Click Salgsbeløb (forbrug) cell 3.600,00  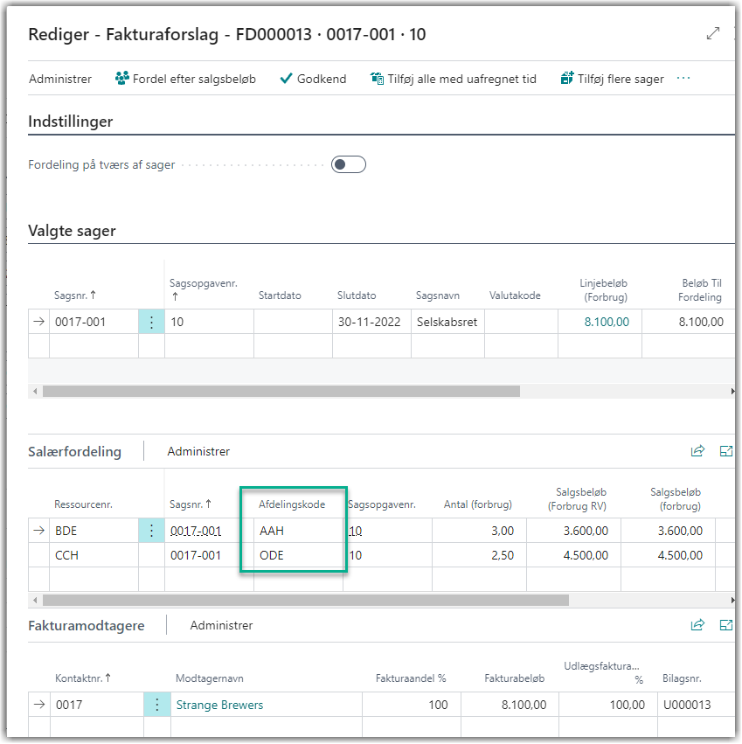tap(668, 531)
